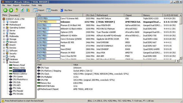Select the Opteron 2378 row
Screen dimensions: 183x103
108,32
